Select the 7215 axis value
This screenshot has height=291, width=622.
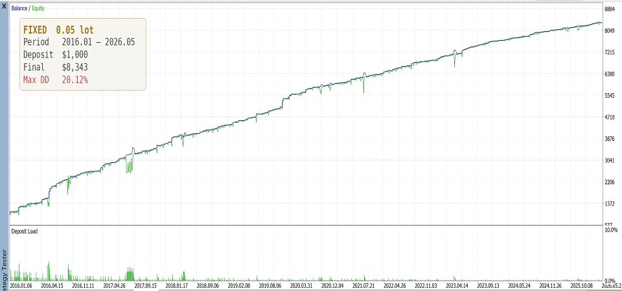pos(609,52)
